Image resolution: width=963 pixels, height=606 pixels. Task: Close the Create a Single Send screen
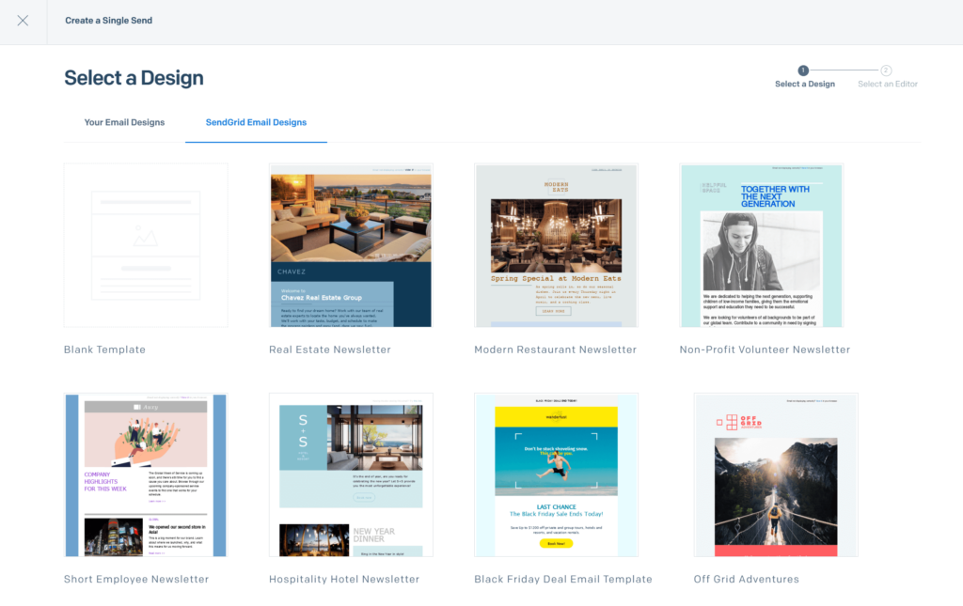[22, 21]
